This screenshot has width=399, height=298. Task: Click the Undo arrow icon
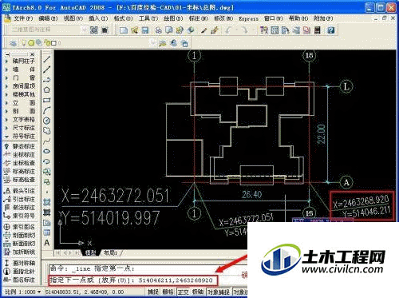click(228, 30)
